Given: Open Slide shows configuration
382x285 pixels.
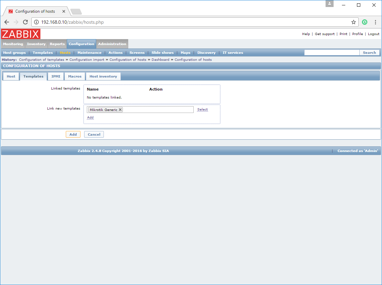Looking at the screenshot, I should click(x=163, y=53).
